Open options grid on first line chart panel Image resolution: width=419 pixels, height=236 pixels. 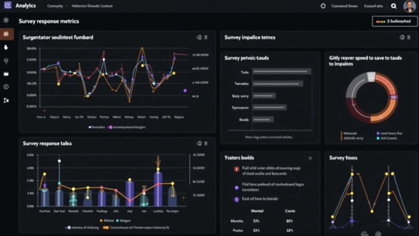click(x=206, y=37)
